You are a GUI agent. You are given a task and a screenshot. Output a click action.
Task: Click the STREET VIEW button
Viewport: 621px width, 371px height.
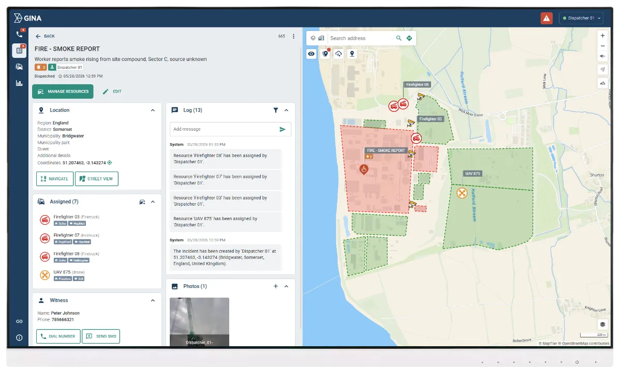pos(97,179)
